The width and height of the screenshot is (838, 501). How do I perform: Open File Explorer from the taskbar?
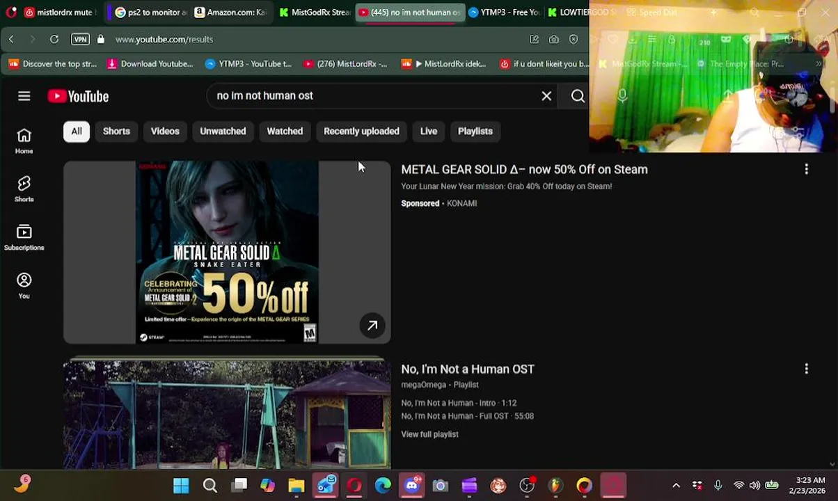tap(297, 486)
